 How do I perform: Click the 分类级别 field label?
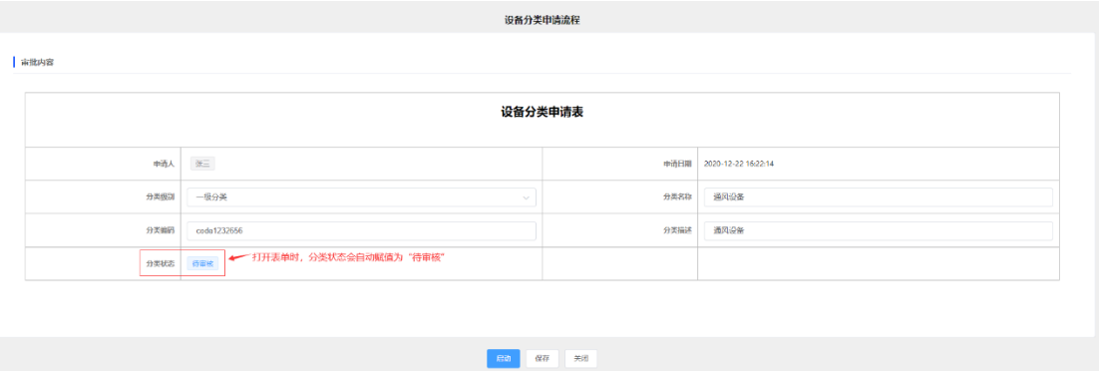click(161, 197)
